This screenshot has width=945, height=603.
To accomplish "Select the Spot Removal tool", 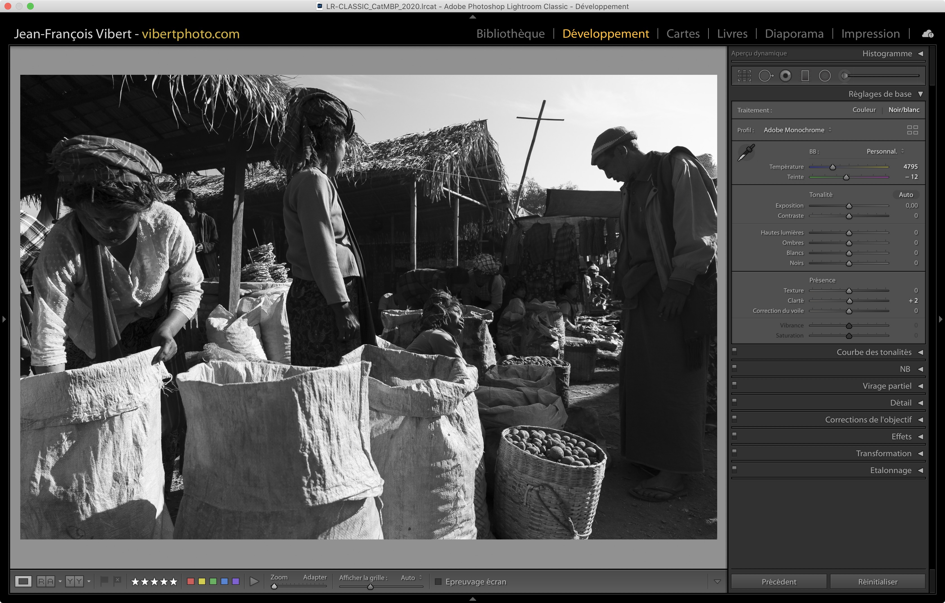I will 765,76.
